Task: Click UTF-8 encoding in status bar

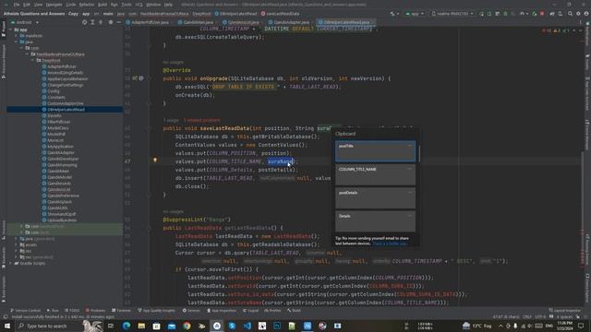Action: click(539, 317)
